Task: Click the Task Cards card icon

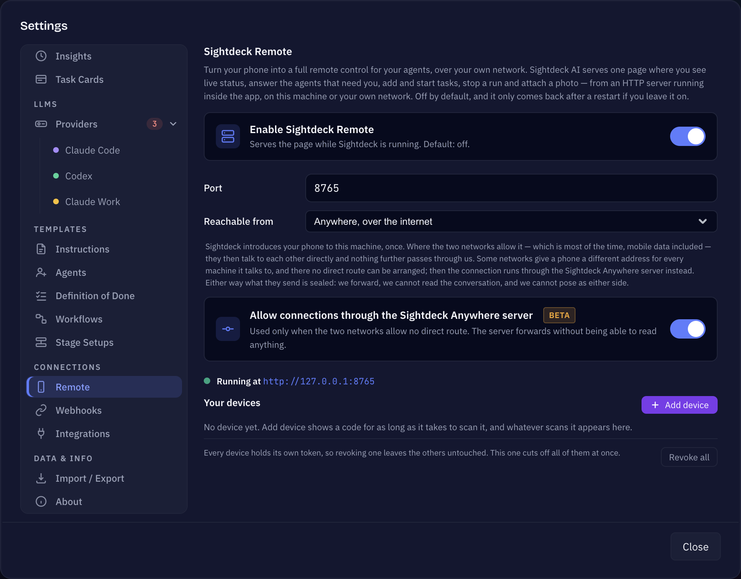Action: pyautogui.click(x=41, y=79)
